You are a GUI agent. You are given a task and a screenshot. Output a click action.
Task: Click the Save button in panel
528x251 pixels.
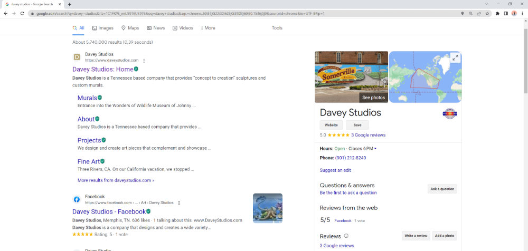point(357,125)
